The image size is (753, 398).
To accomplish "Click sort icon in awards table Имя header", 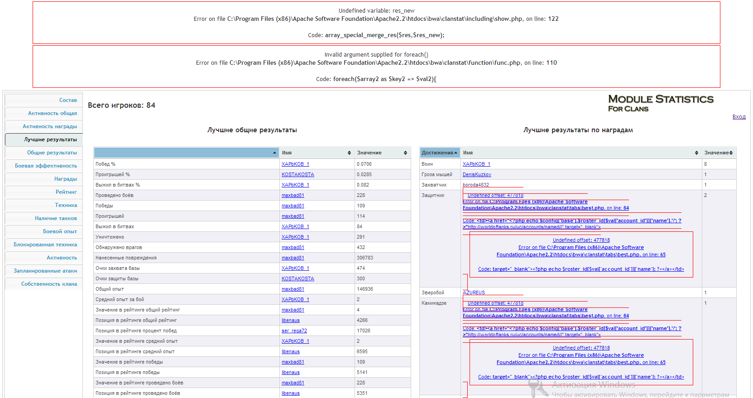I will click(x=696, y=153).
